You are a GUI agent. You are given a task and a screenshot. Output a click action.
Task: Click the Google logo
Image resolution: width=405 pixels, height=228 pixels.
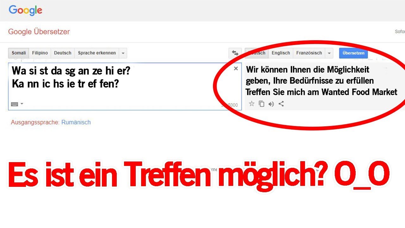[x=25, y=10]
